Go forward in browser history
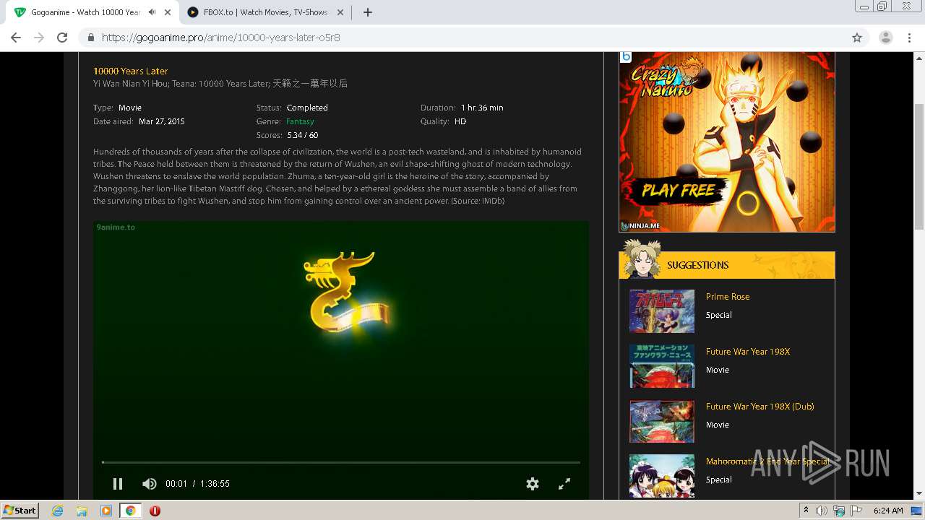Screen dimensions: 925x520 click(x=39, y=38)
